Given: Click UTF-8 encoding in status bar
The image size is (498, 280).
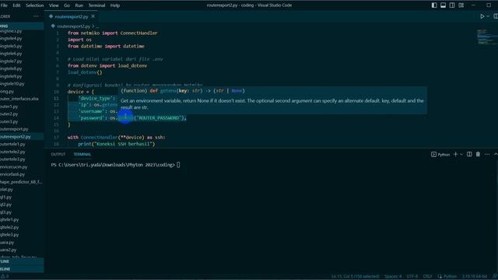Looking at the screenshot, I should click(x=412, y=277).
